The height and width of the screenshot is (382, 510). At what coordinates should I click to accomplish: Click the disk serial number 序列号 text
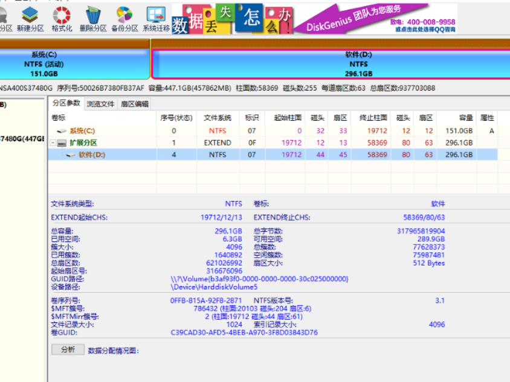coord(100,88)
